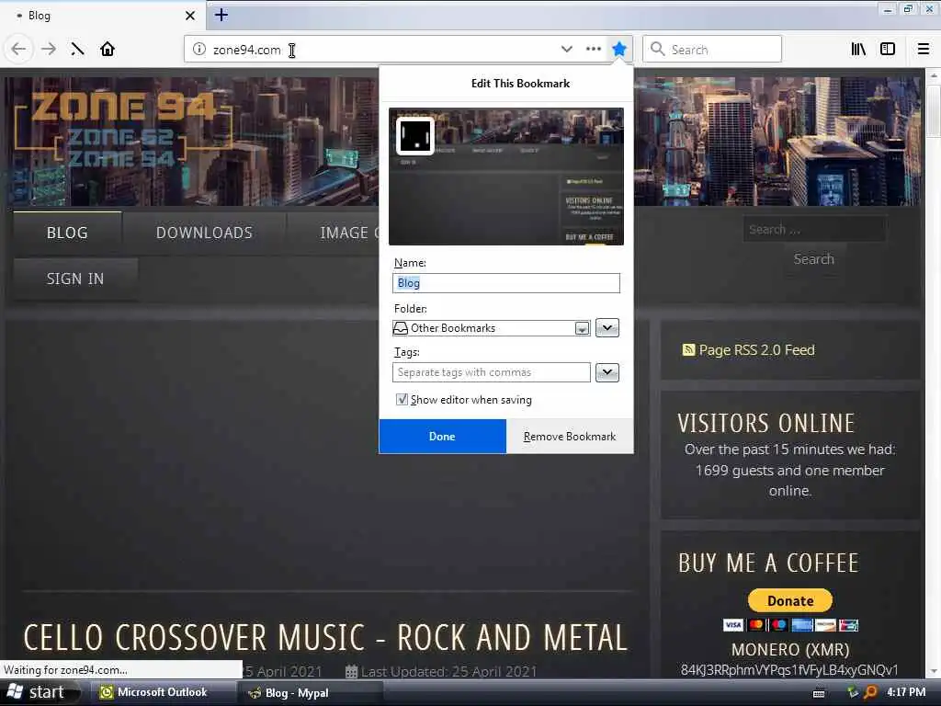Click the Done button
The width and height of the screenshot is (941, 706).
tap(442, 437)
